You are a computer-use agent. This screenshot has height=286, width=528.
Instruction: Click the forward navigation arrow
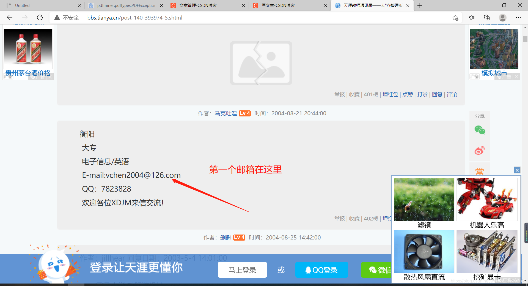25,18
